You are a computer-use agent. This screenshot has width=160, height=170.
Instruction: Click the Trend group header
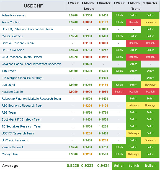click(136, 9)
